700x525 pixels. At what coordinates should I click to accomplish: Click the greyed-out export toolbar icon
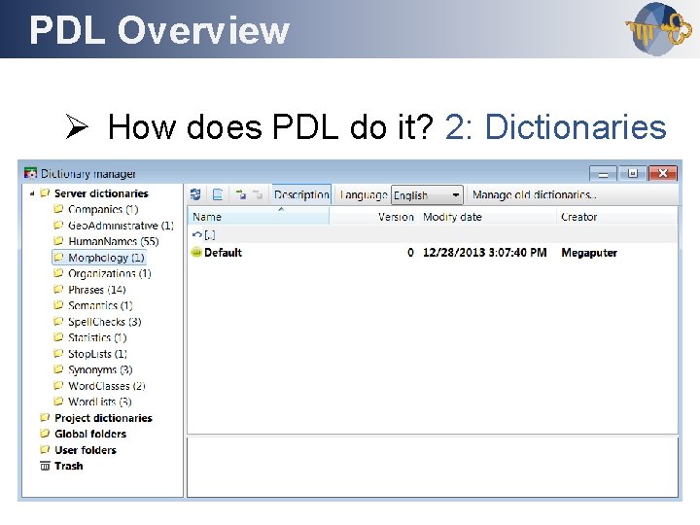pyautogui.click(x=258, y=194)
